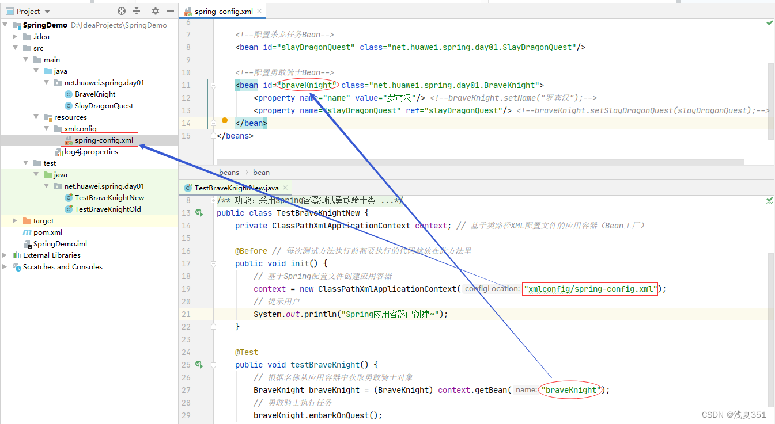Click the vertical scrollbar of the Java editor
Viewport: 775px width, 424px height.
pyautogui.click(x=771, y=331)
